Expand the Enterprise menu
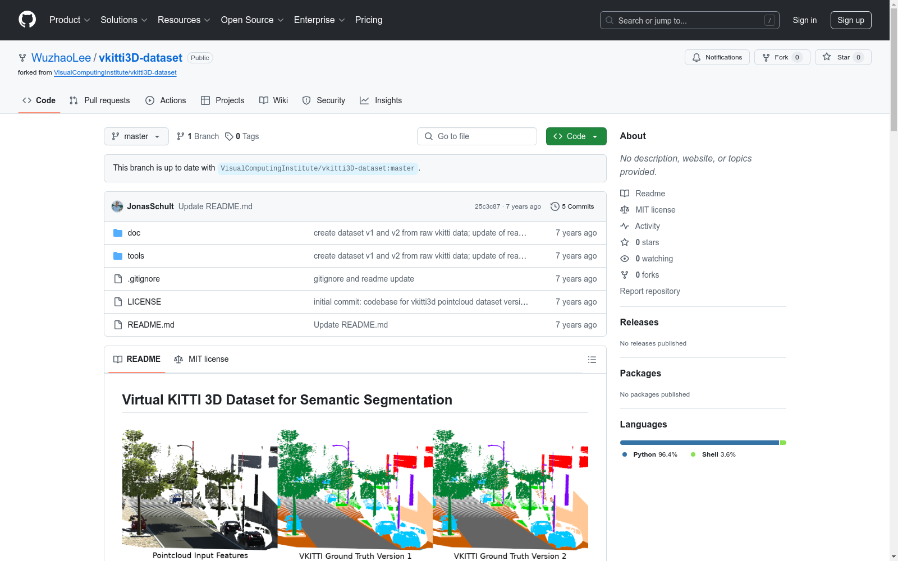Screen dimensions: 898x561 pos(319,20)
